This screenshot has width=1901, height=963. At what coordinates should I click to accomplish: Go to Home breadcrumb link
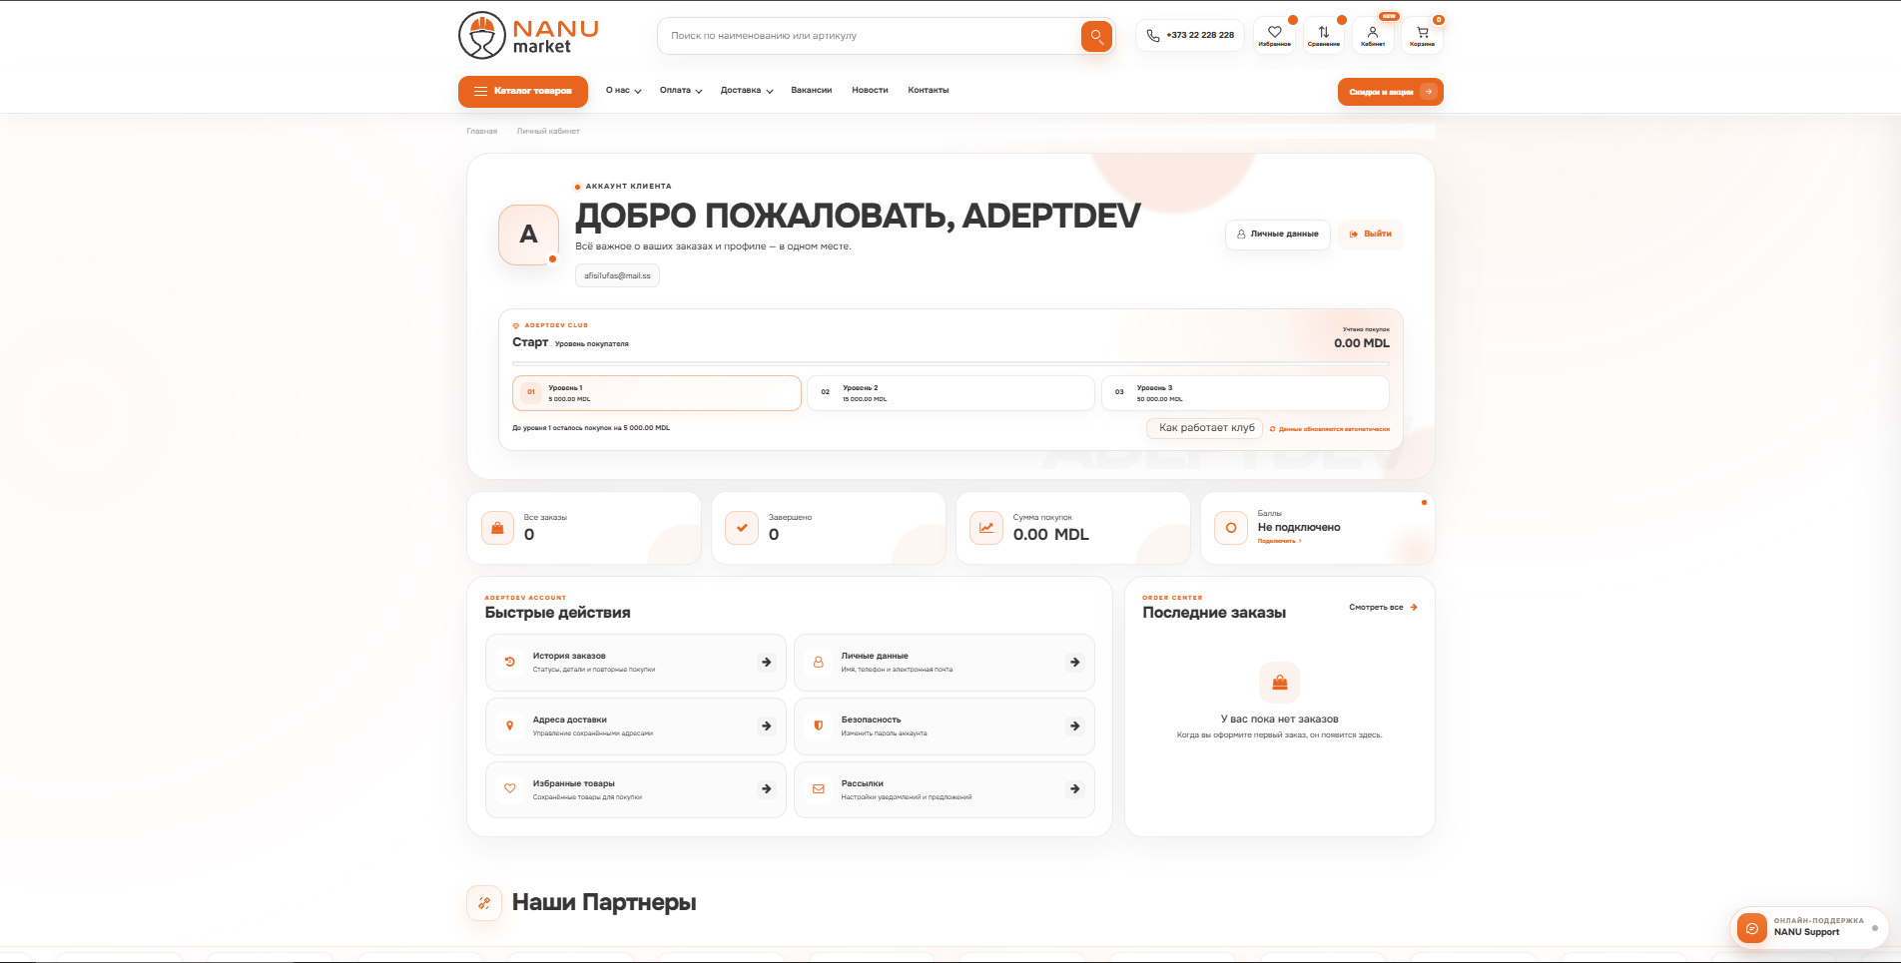click(x=481, y=131)
